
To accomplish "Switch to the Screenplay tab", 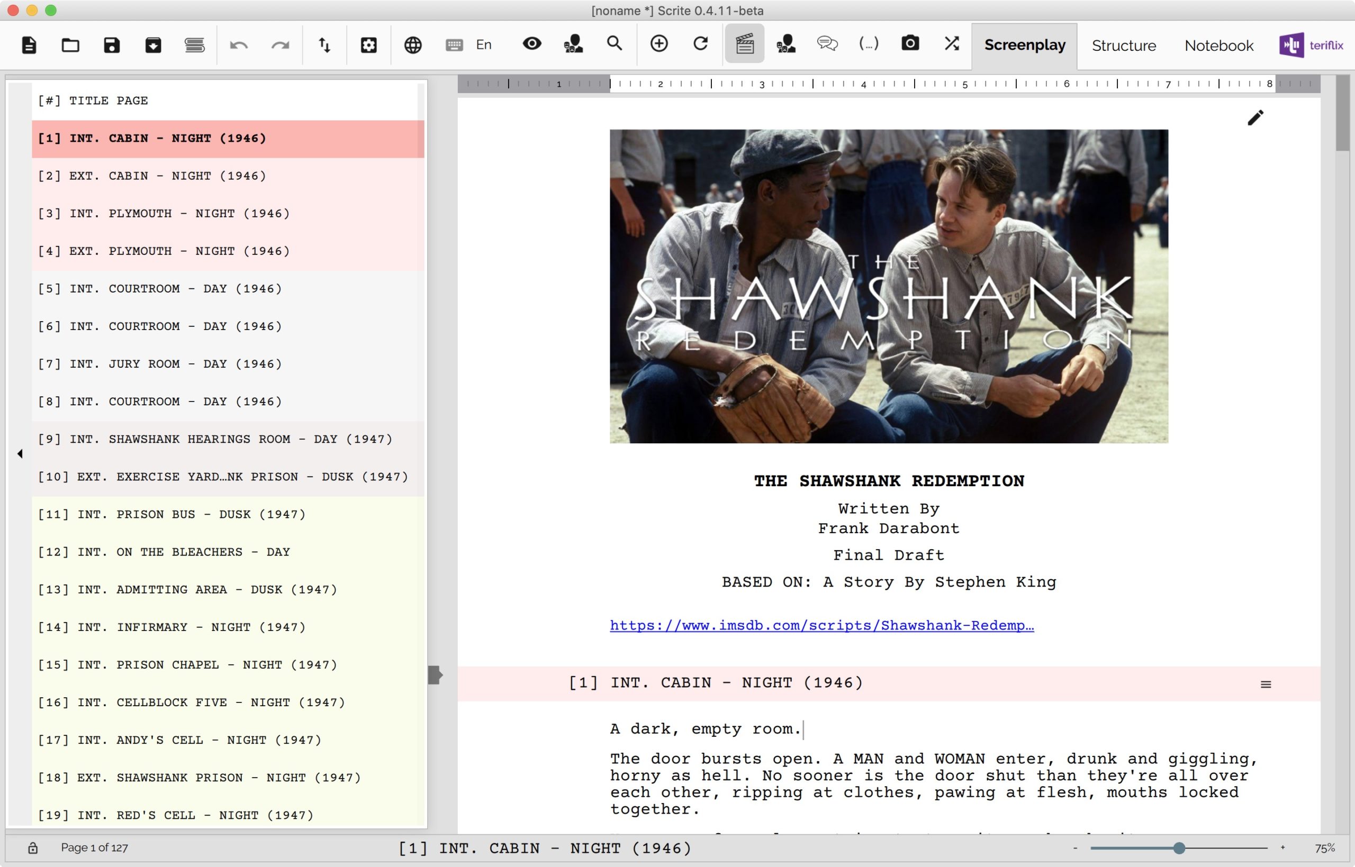I will (1024, 45).
